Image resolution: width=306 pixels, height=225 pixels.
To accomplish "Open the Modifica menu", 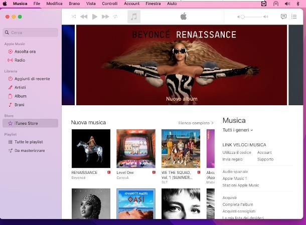I will (55, 4).
